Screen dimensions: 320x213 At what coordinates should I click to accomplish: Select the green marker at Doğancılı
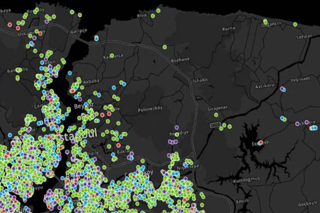point(265,22)
